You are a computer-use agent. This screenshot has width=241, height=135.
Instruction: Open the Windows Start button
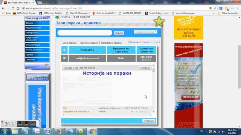[x=5, y=132]
